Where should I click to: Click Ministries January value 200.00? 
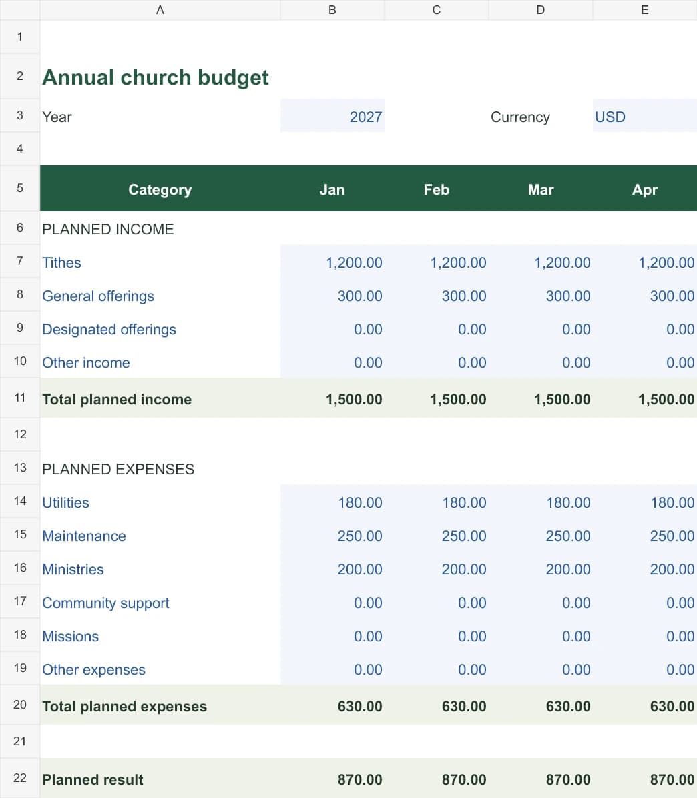332,568
